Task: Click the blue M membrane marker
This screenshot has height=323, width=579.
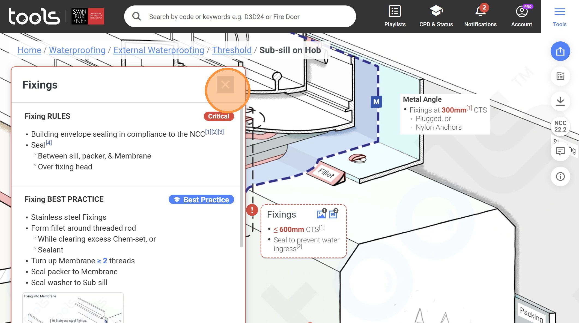Action: click(x=376, y=102)
